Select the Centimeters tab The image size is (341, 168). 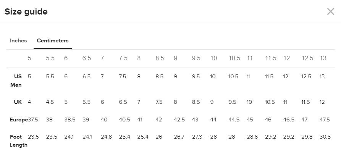pos(53,40)
